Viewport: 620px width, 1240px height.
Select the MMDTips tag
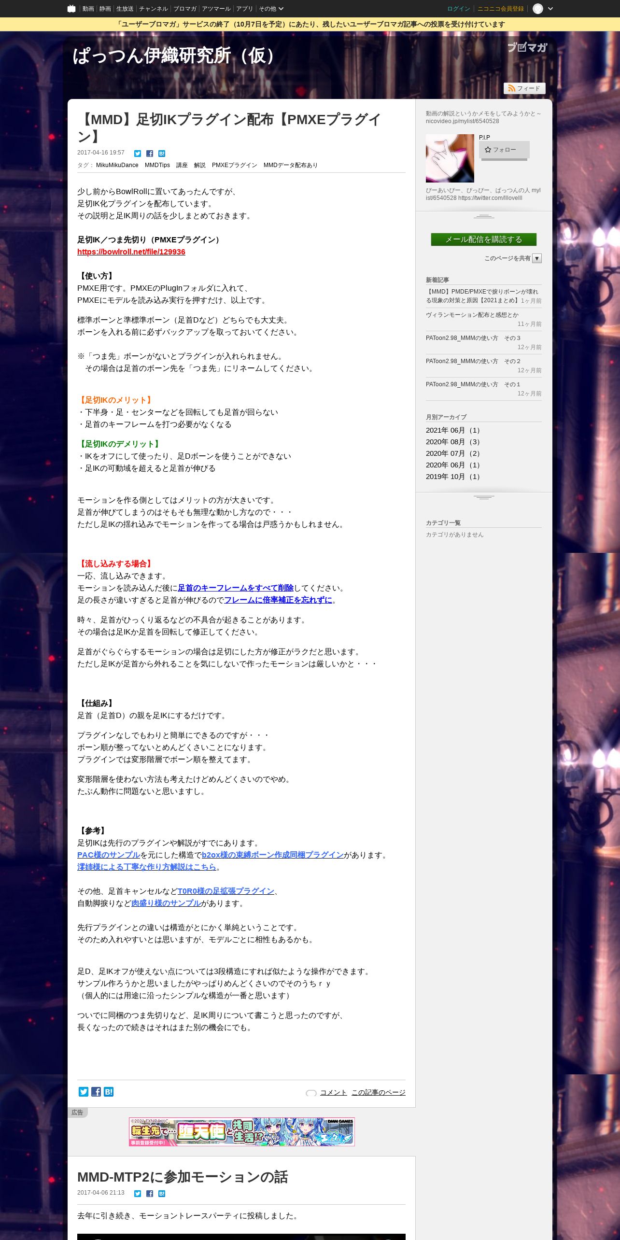(x=157, y=165)
